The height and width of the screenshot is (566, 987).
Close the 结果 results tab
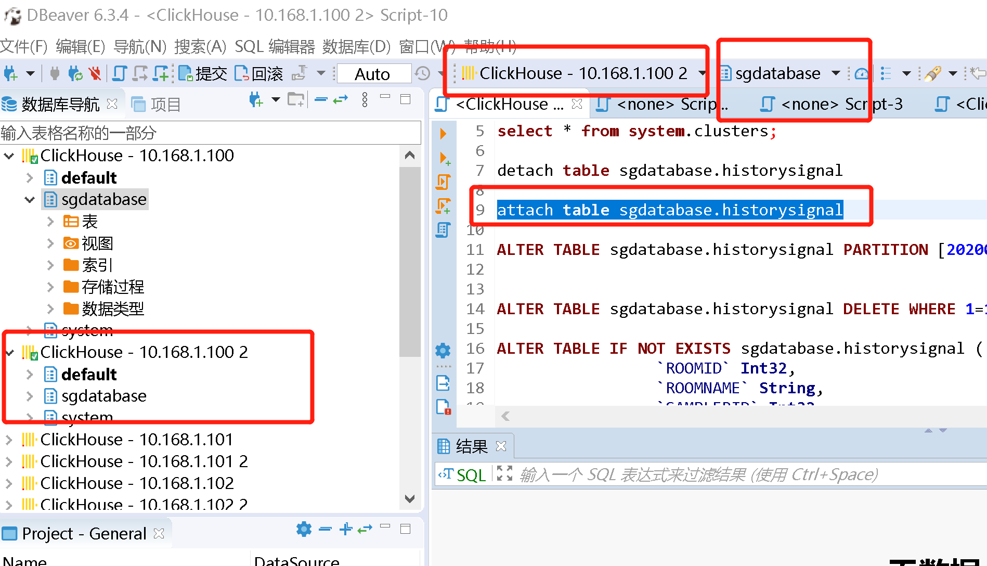click(501, 446)
